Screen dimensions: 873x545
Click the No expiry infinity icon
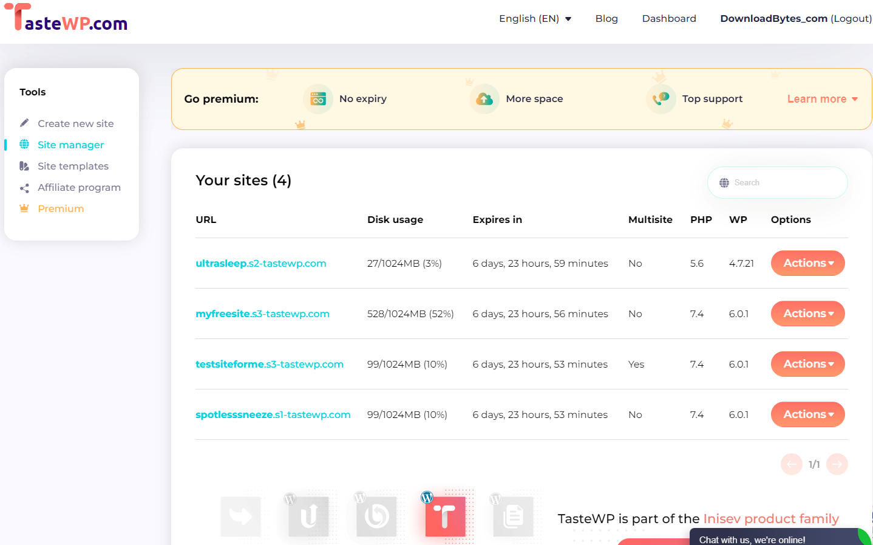(318, 99)
